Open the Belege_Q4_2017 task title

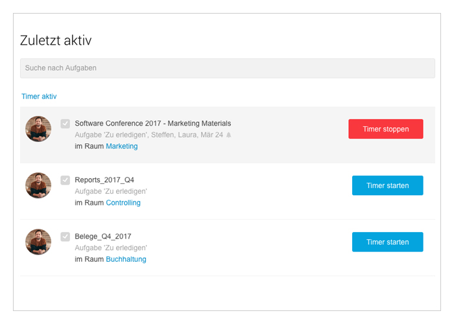click(102, 237)
